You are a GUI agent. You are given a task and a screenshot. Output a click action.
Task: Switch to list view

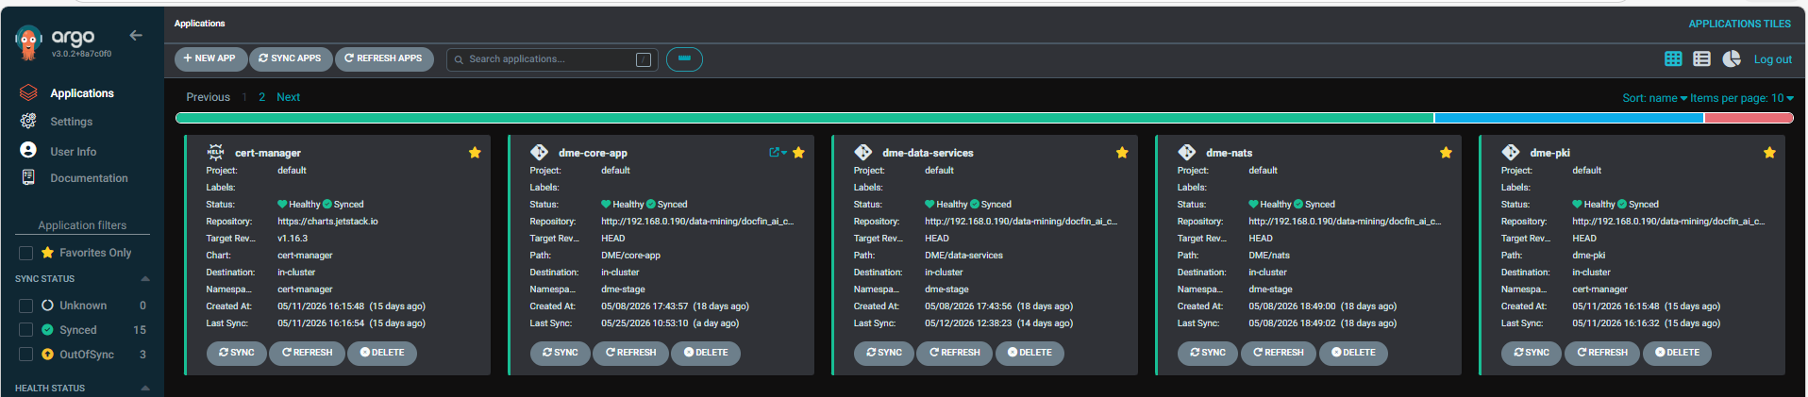(1701, 58)
